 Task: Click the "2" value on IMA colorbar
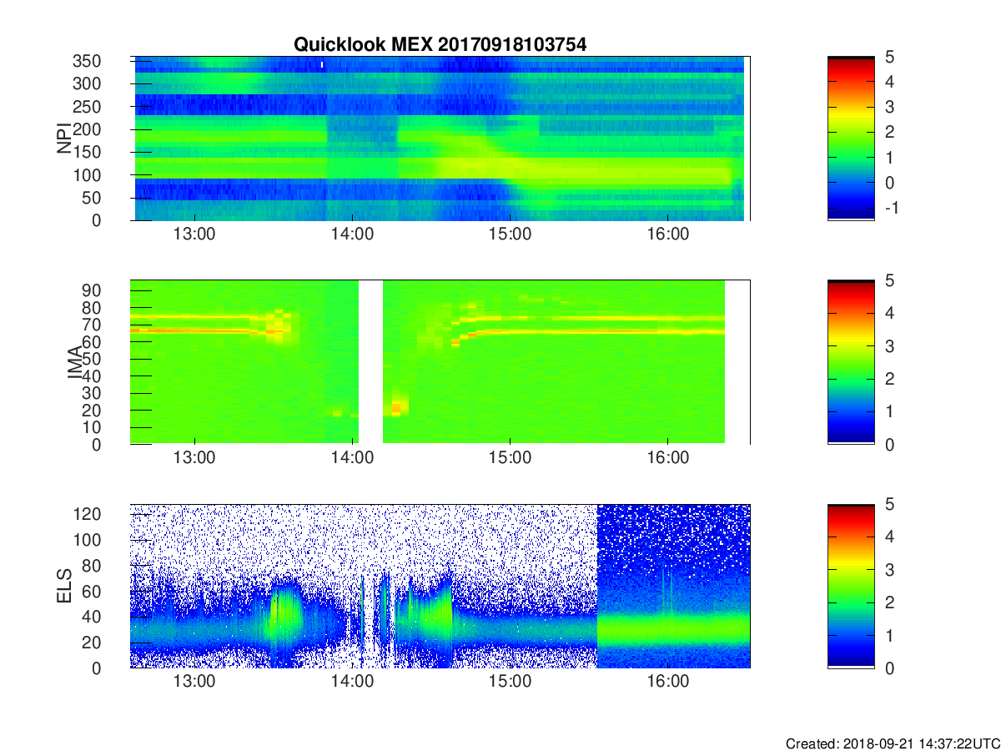pyautogui.click(x=890, y=379)
